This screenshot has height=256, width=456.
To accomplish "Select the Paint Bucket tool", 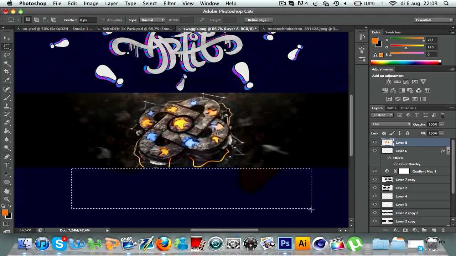I will (7, 131).
